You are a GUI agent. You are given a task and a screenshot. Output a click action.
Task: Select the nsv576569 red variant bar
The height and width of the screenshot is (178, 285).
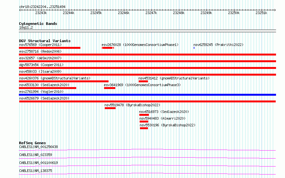(x=50, y=48)
